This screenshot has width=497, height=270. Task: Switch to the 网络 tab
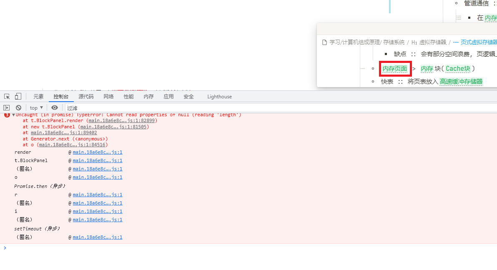click(x=109, y=97)
